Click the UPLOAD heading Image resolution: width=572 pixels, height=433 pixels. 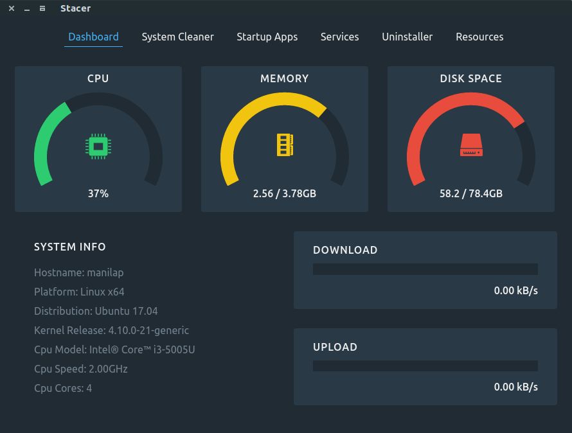pos(335,347)
